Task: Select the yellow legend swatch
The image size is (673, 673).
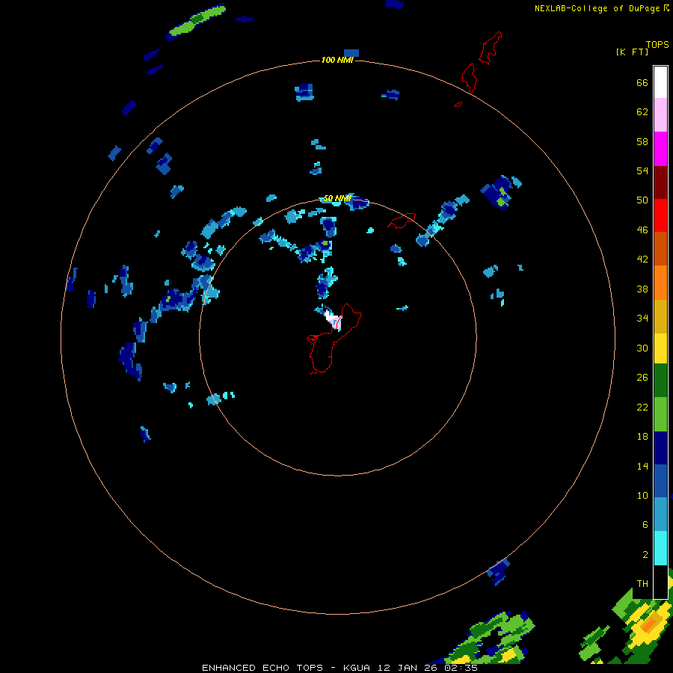Action: tap(660, 348)
